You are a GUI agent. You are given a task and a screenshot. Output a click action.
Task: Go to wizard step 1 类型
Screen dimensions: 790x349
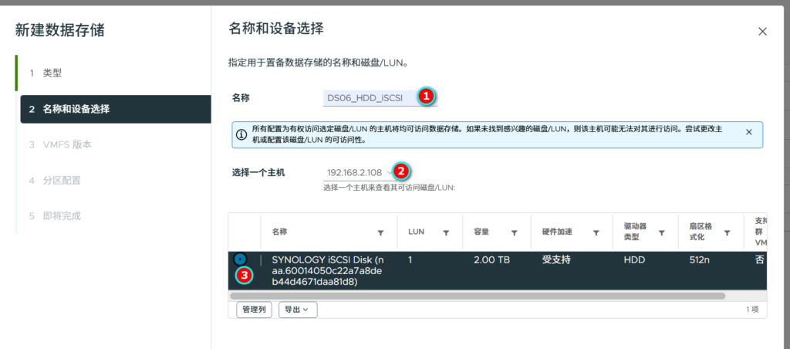(x=52, y=73)
